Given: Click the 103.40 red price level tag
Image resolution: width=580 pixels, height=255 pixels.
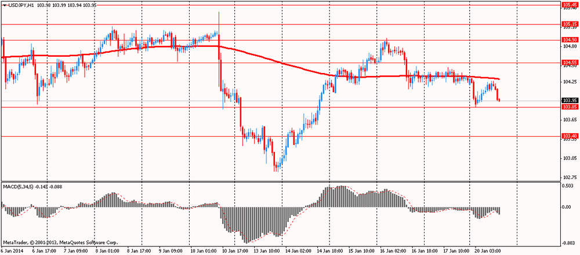Looking at the screenshot, I should [570, 136].
